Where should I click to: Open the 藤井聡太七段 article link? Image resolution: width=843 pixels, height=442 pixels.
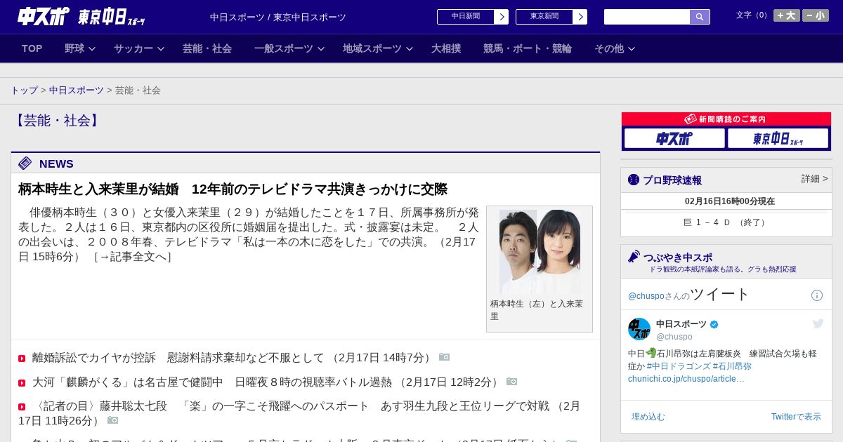tap(299, 413)
